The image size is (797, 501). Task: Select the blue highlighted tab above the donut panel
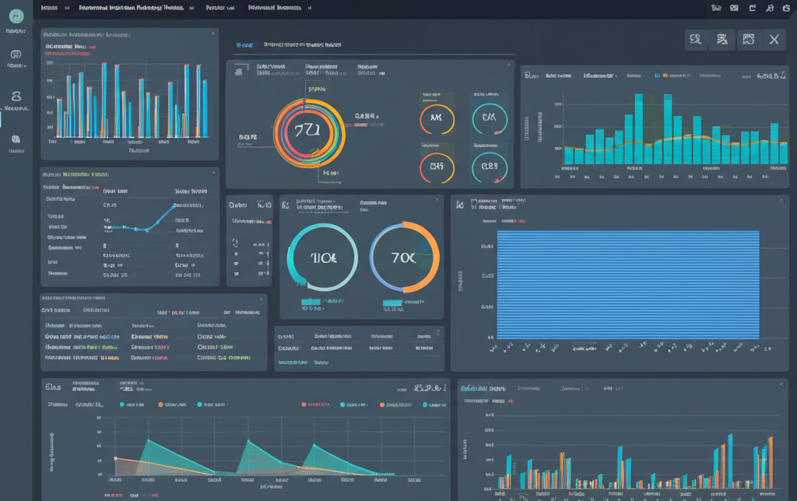pos(245,45)
